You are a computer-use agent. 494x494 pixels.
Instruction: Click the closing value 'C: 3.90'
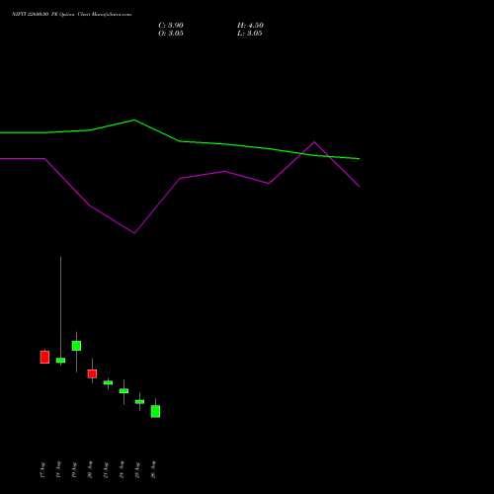pyautogui.click(x=171, y=26)
